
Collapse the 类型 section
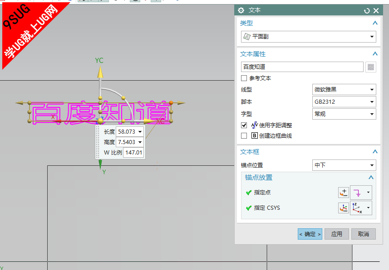375,23
